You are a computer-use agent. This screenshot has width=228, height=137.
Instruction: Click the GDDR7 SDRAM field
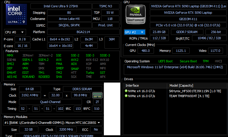187,32
